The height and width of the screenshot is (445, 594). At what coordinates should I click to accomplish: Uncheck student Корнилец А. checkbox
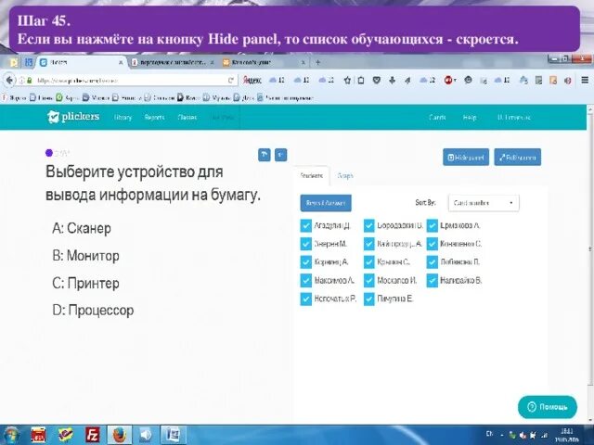(305, 261)
